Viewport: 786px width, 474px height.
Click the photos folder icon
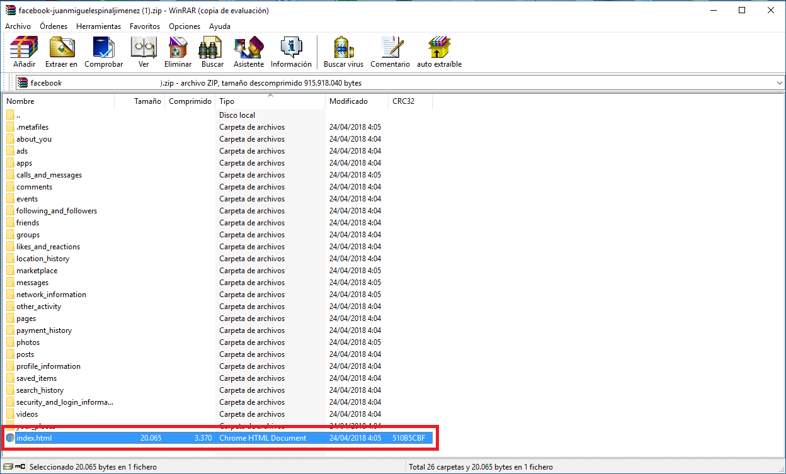[10, 342]
